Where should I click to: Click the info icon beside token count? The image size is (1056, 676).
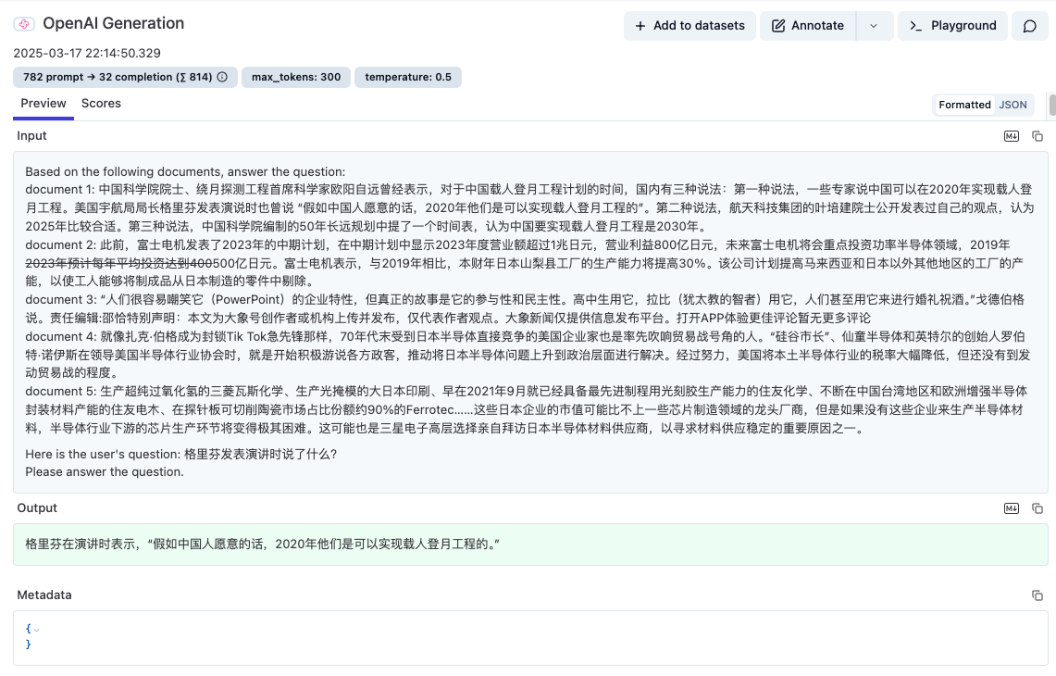pos(222,77)
